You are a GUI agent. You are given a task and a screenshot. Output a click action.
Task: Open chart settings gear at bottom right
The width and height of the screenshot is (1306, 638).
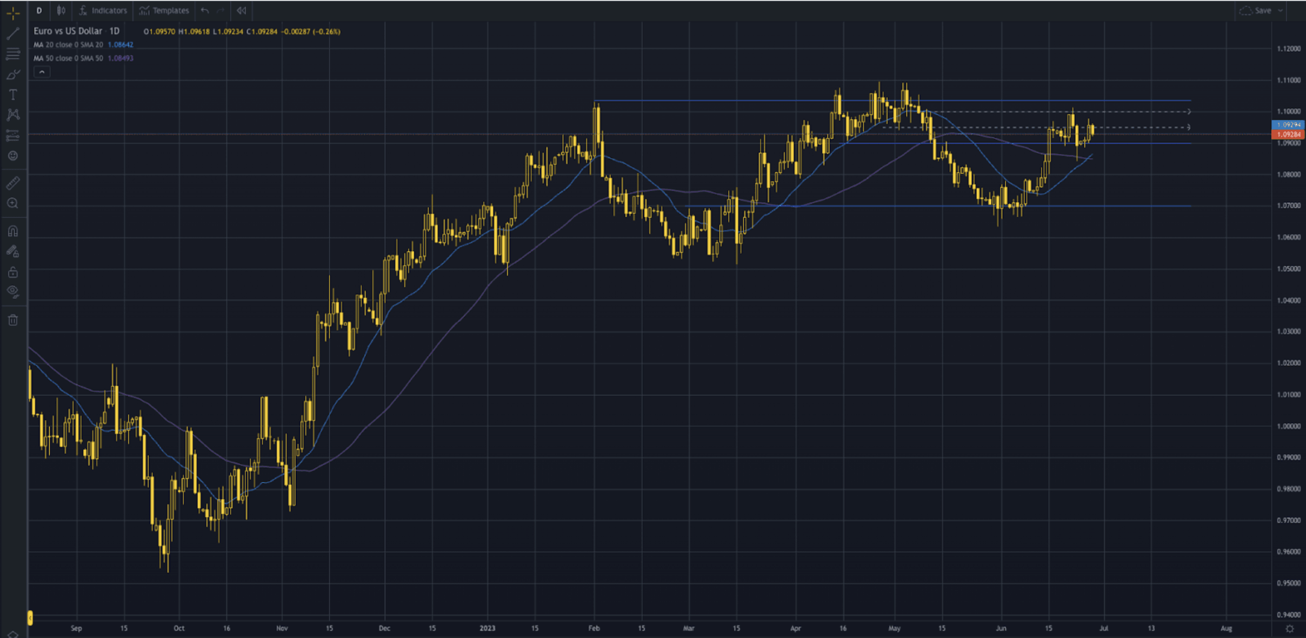pos(1290,628)
